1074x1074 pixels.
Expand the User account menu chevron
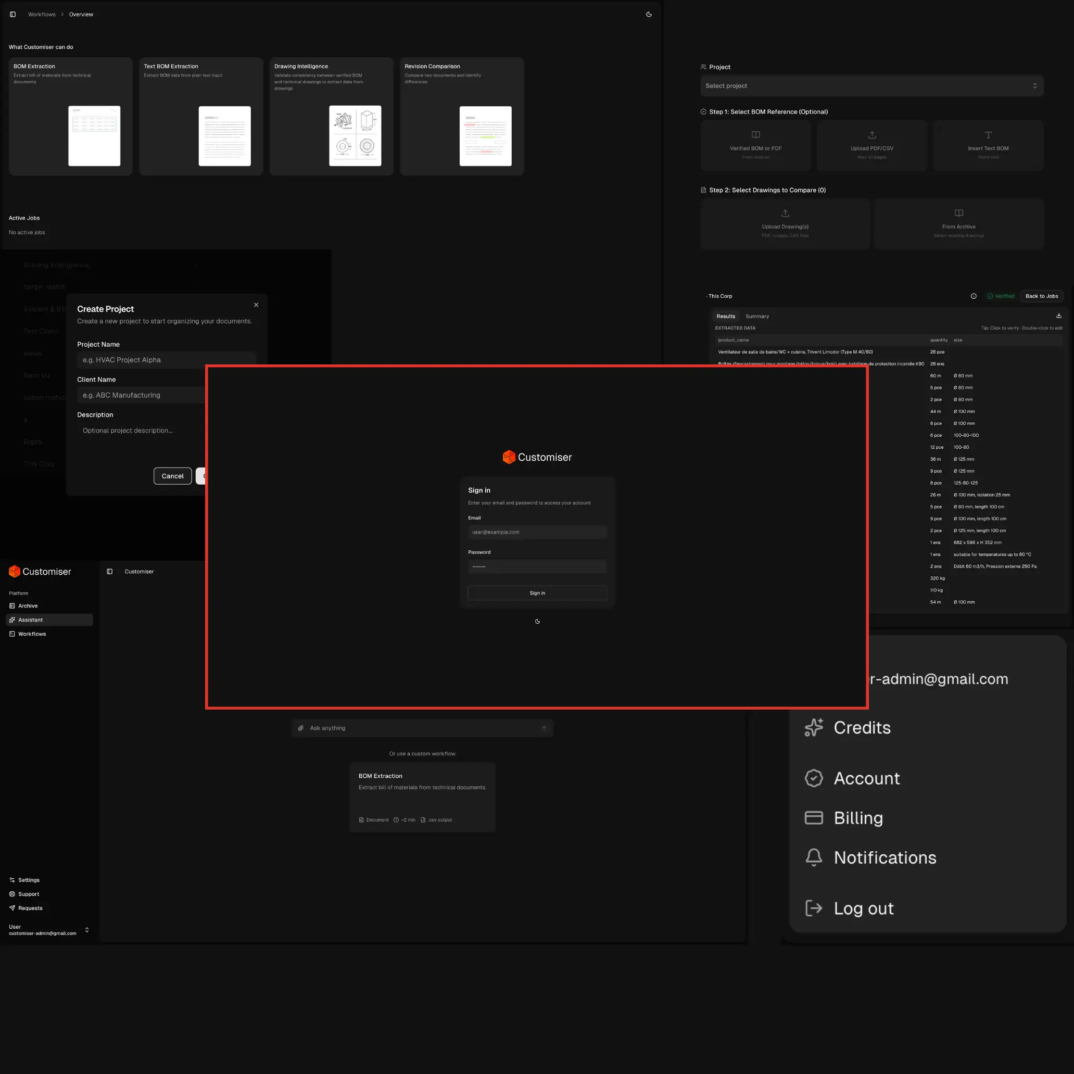pyautogui.click(x=87, y=929)
